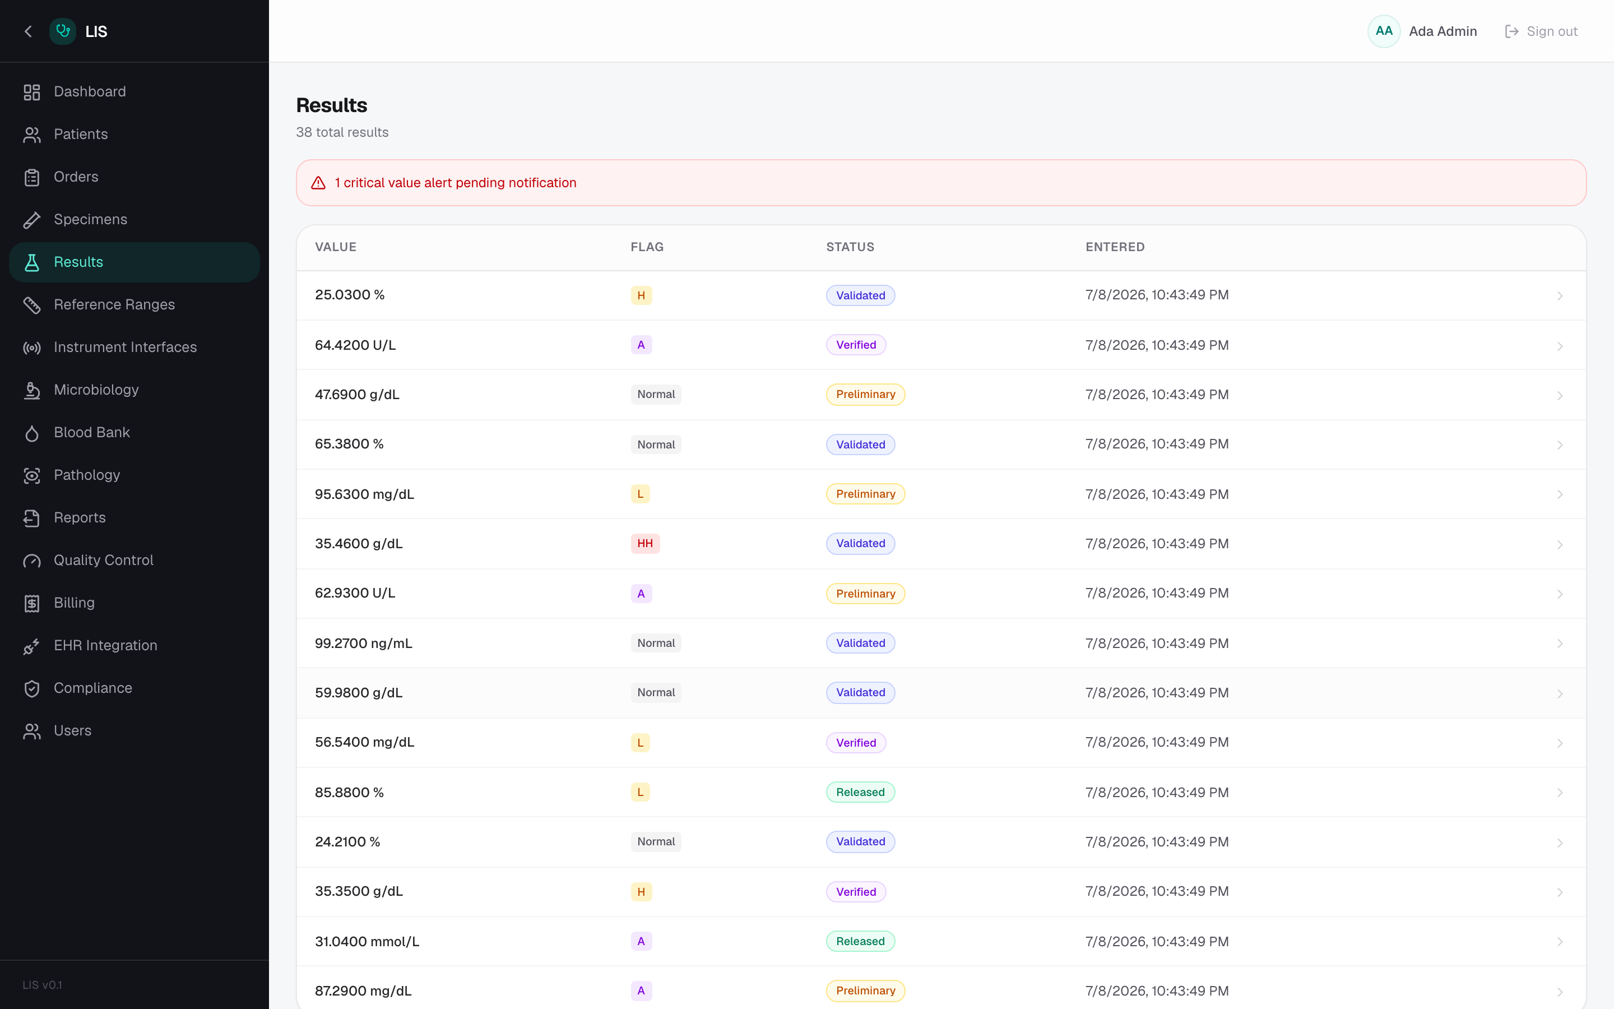The height and width of the screenshot is (1009, 1614).
Task: Click the 38 total results text
Action: [342, 132]
